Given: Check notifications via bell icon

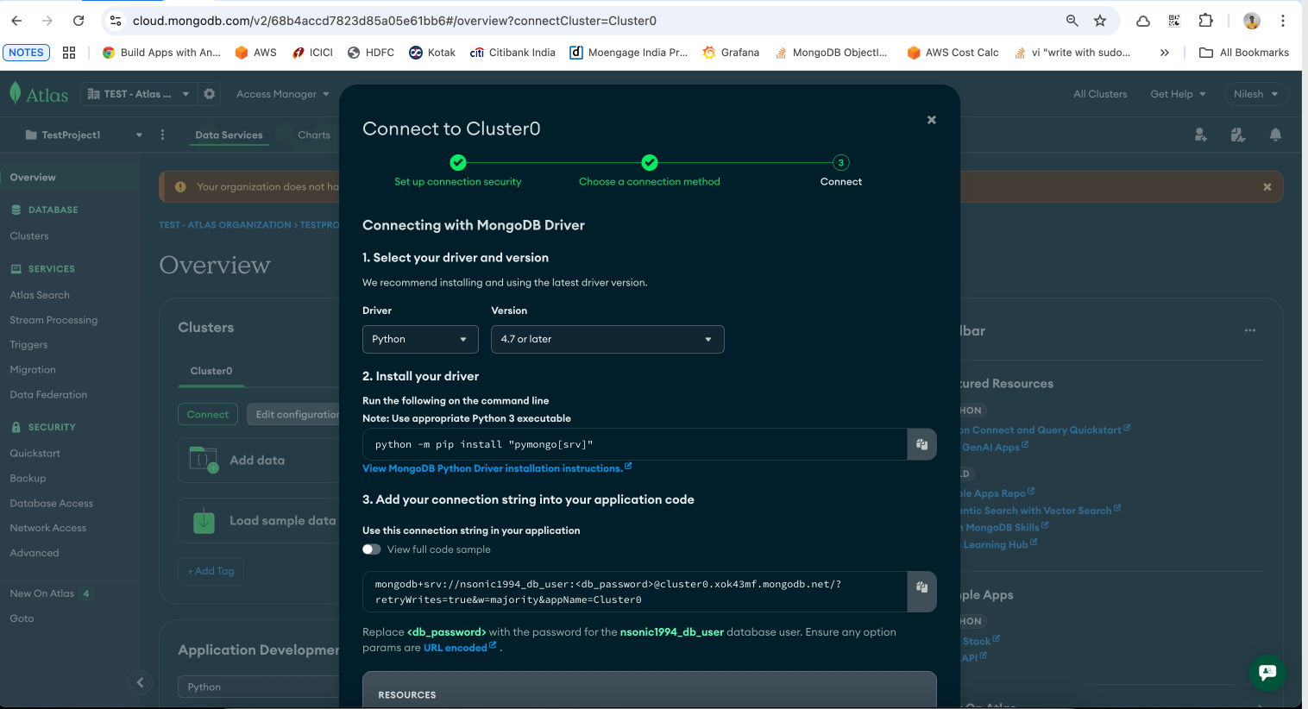Looking at the screenshot, I should 1275,135.
